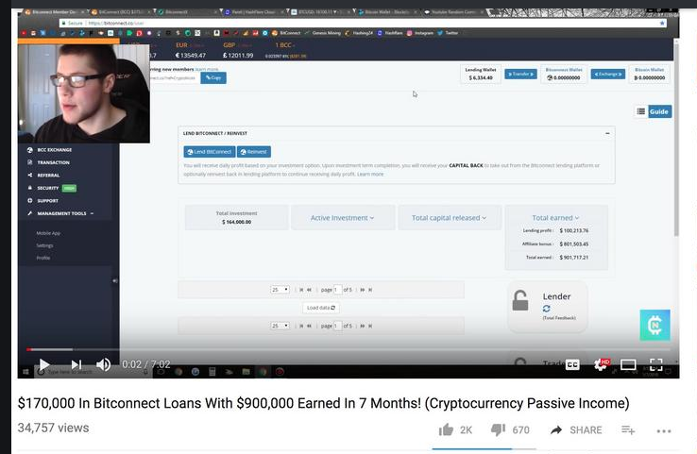Click the SHARE button
This screenshot has width=697, height=454.
tap(576, 430)
